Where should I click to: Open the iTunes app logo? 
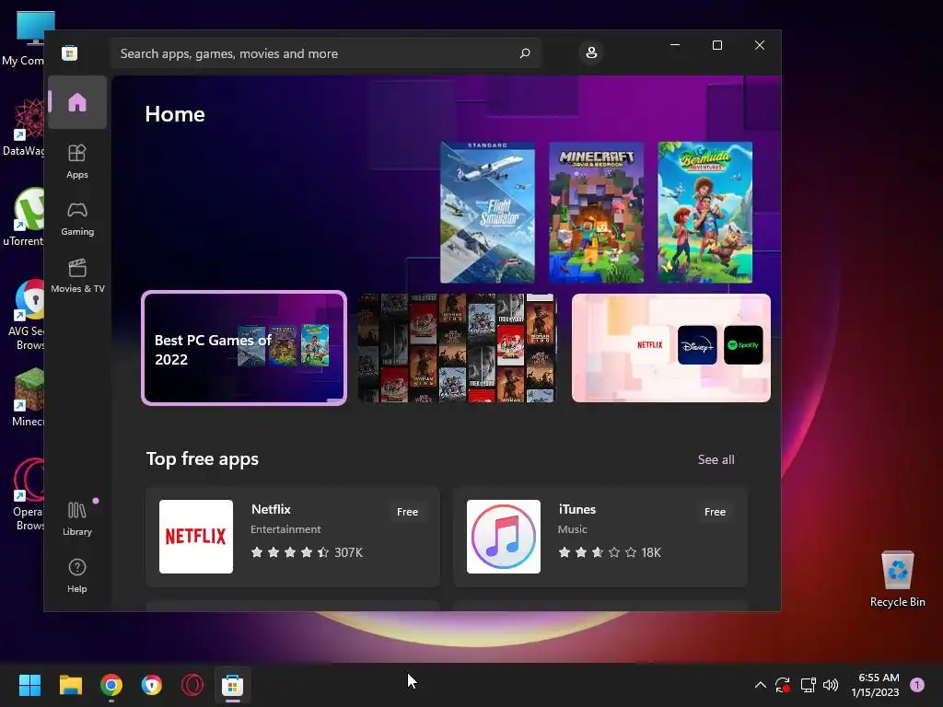(x=504, y=537)
